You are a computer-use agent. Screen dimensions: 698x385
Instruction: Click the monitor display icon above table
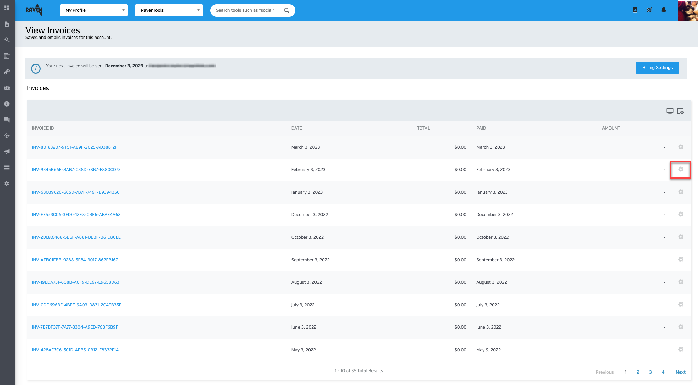coord(670,111)
